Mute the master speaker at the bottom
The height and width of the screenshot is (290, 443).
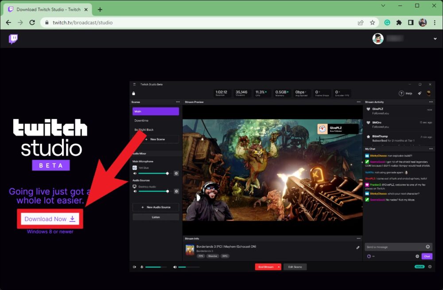coord(175,267)
